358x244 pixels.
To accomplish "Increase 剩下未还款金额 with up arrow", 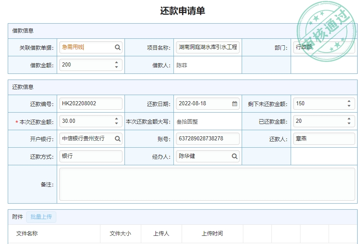I will tap(349, 101).
